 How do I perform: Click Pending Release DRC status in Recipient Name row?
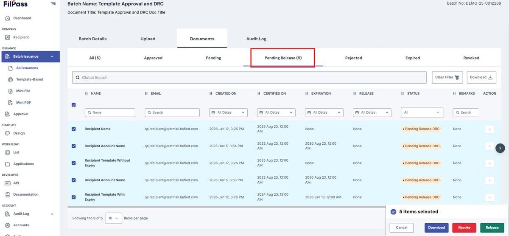click(x=421, y=129)
